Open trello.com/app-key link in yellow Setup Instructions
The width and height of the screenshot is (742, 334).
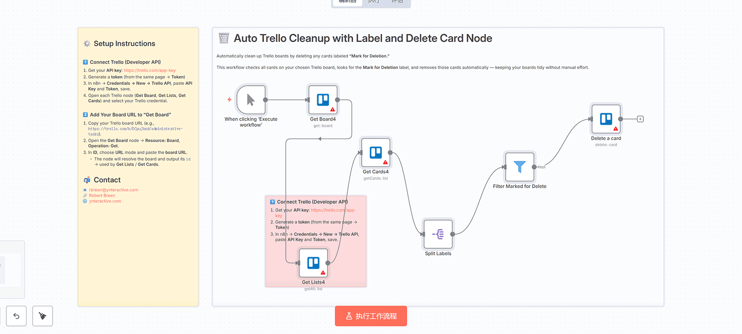click(150, 70)
